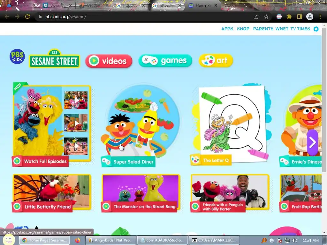Screen dimensions: 327x245
Task: Open the videos section
Action: click(109, 61)
